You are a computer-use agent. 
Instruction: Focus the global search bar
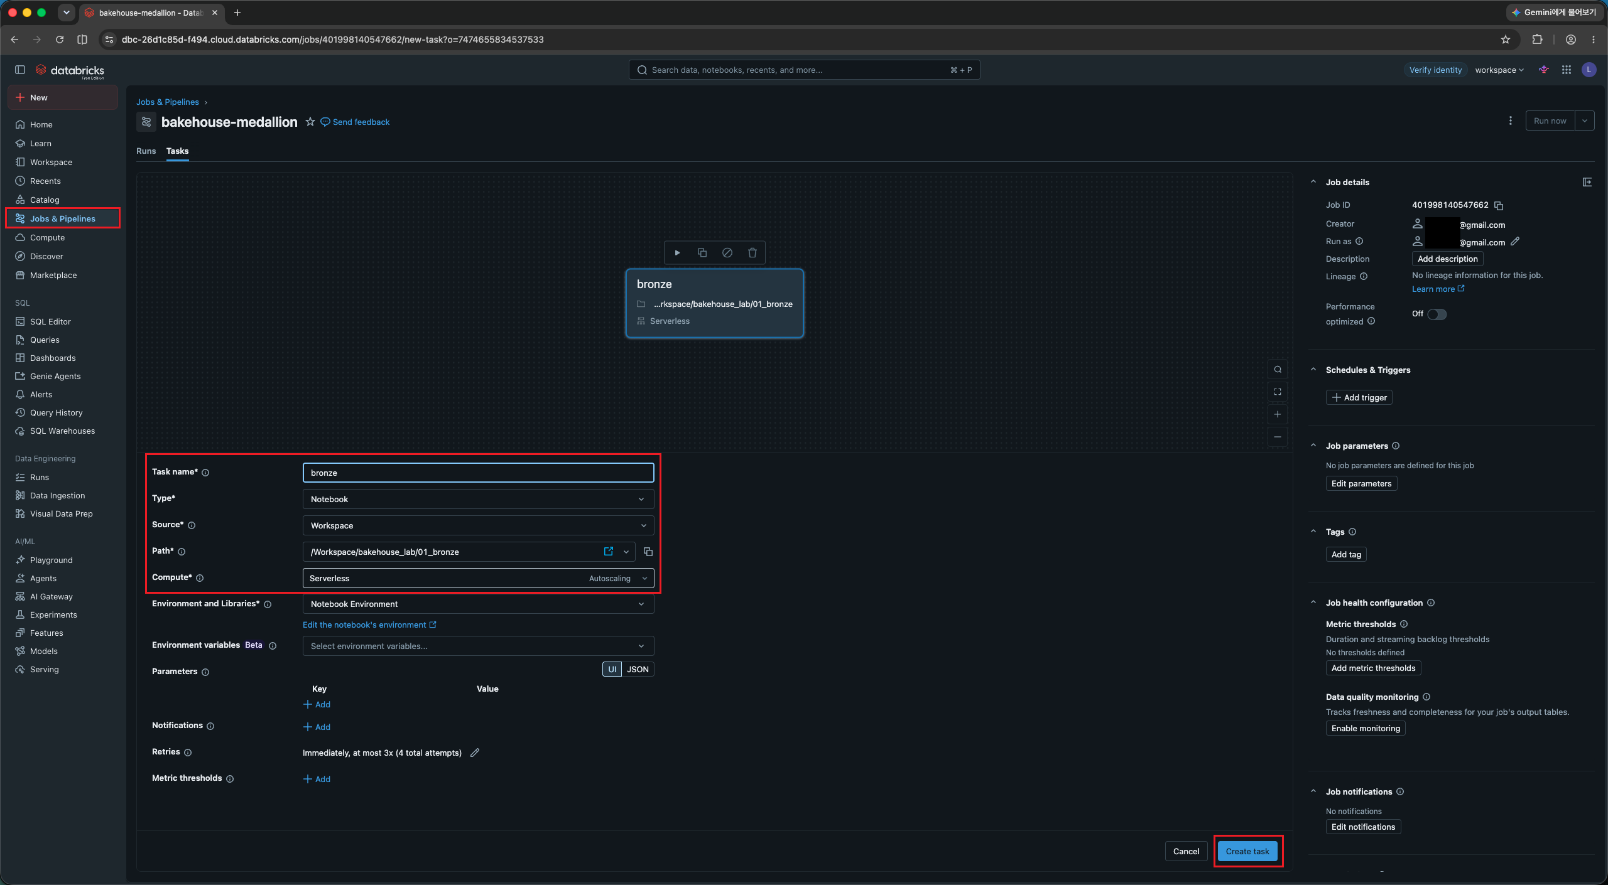click(804, 70)
